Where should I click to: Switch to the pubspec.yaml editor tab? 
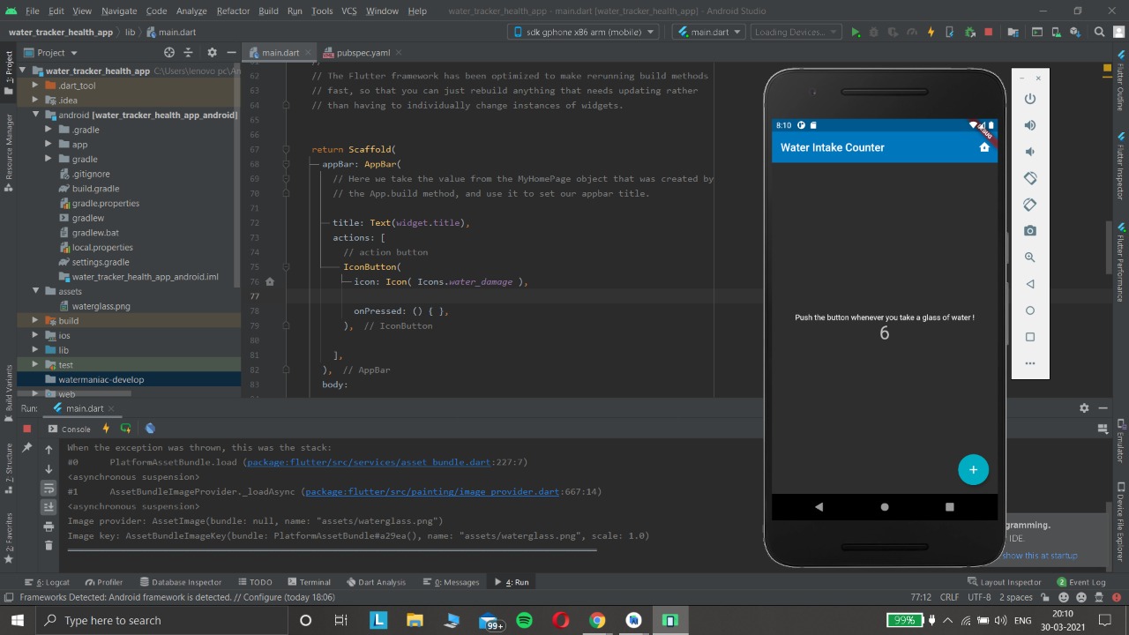tap(362, 53)
